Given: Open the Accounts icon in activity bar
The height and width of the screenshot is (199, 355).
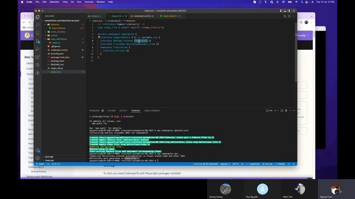Looking at the screenshot, I should pos(38,150).
